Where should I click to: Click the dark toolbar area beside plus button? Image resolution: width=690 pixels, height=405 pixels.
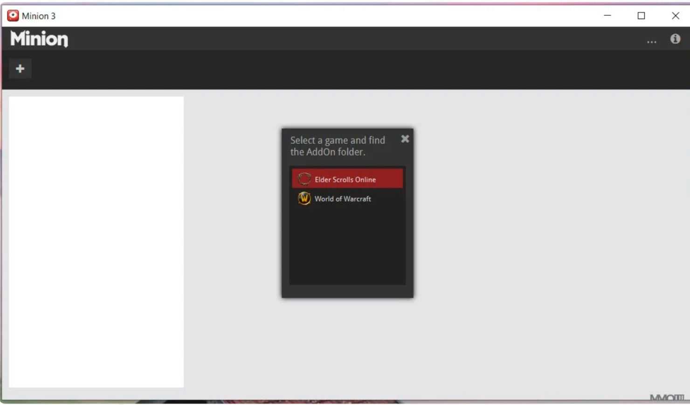tap(326, 70)
